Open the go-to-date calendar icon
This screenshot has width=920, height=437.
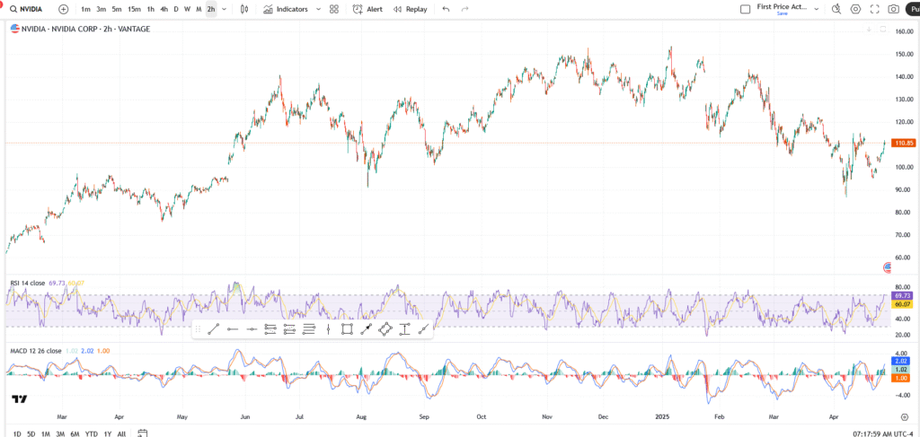[x=142, y=433]
